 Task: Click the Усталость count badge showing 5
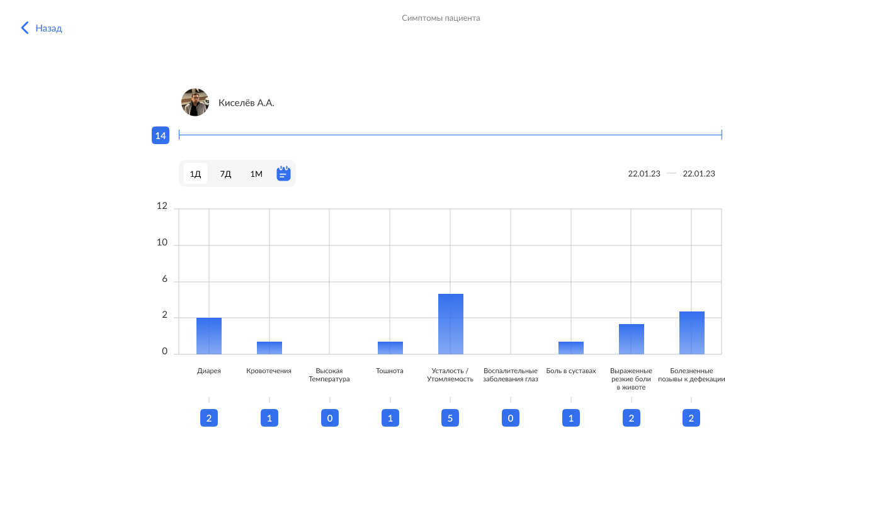click(x=450, y=418)
